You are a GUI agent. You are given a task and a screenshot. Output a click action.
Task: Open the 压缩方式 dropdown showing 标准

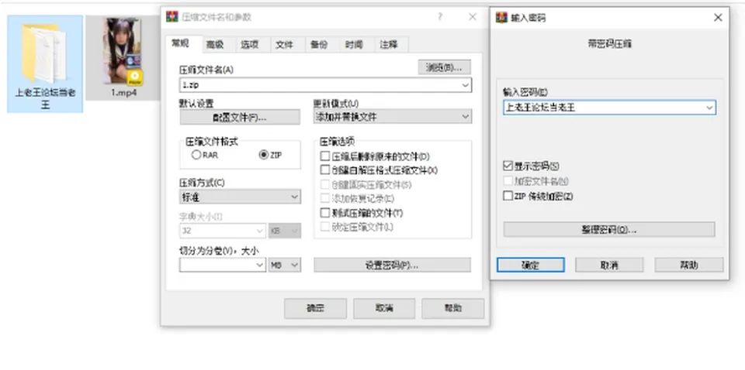240,197
